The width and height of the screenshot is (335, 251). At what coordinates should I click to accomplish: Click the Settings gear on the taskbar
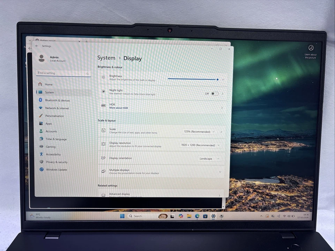[x=213, y=216]
